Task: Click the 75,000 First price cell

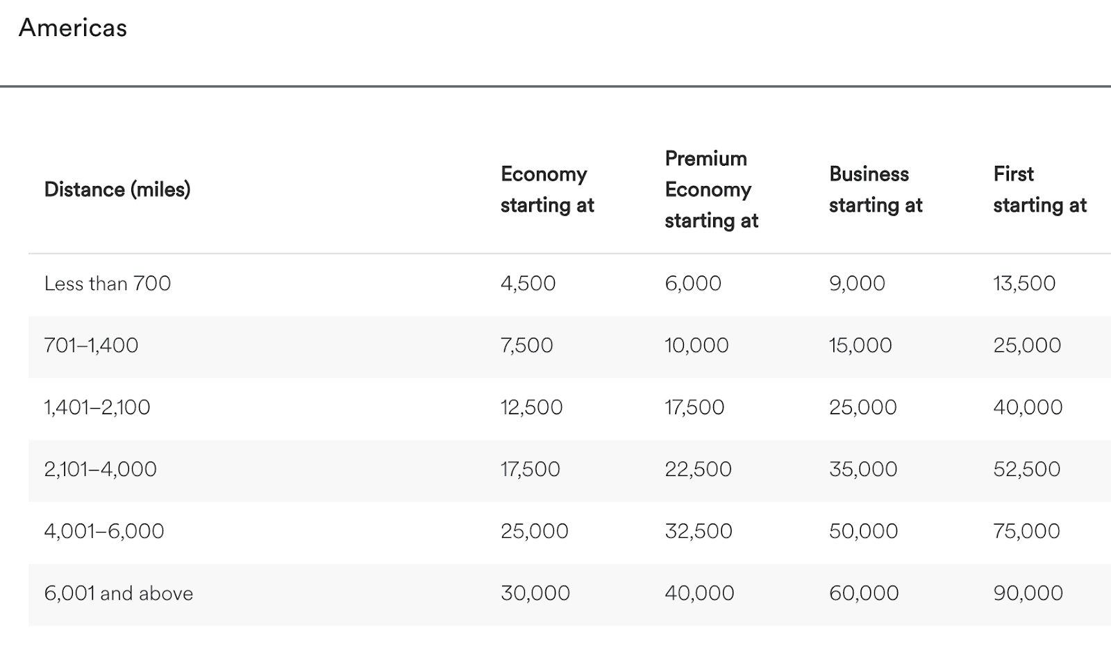Action: tap(1026, 531)
